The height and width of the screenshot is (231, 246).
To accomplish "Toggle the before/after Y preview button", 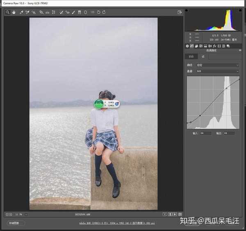I will point(165,214).
